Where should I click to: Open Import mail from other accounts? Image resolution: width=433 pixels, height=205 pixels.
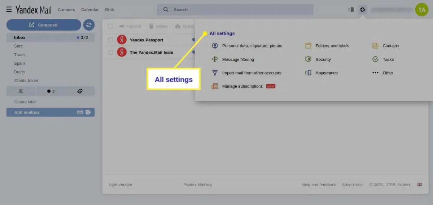pos(252,73)
